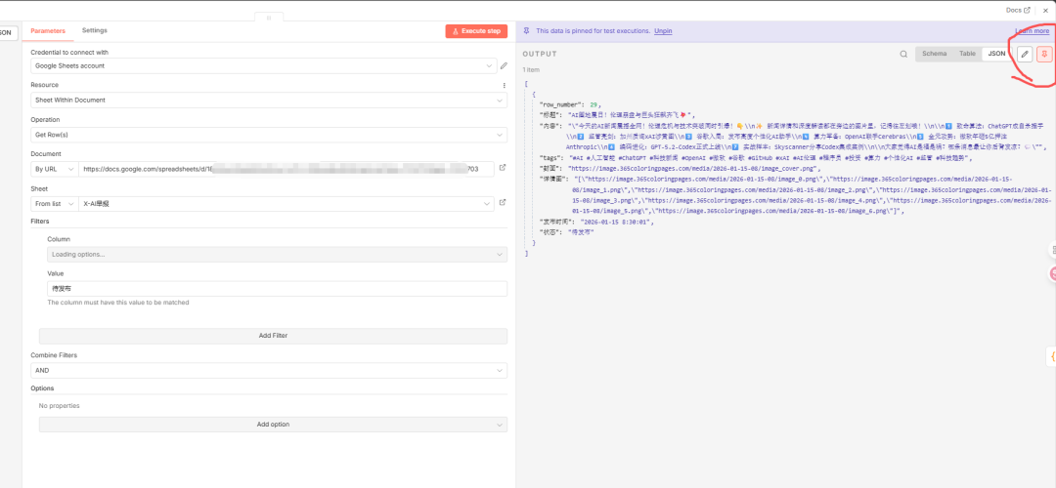Expand the Operation dropdown showing Get Row(s)
The height and width of the screenshot is (488, 1056).
[262, 134]
